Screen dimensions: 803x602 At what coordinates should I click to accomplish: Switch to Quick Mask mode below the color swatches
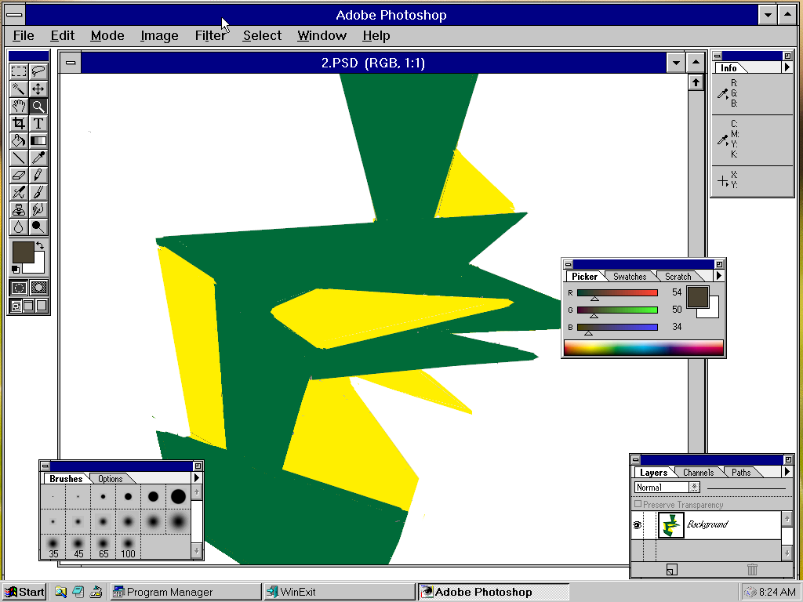click(x=38, y=288)
